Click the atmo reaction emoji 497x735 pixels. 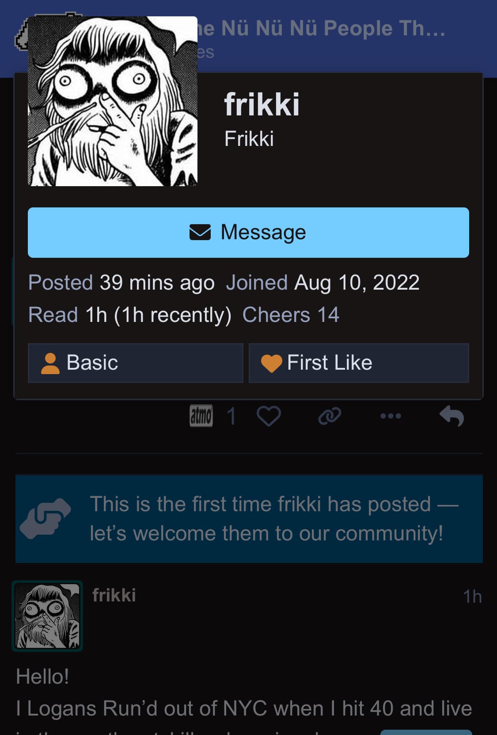[201, 416]
